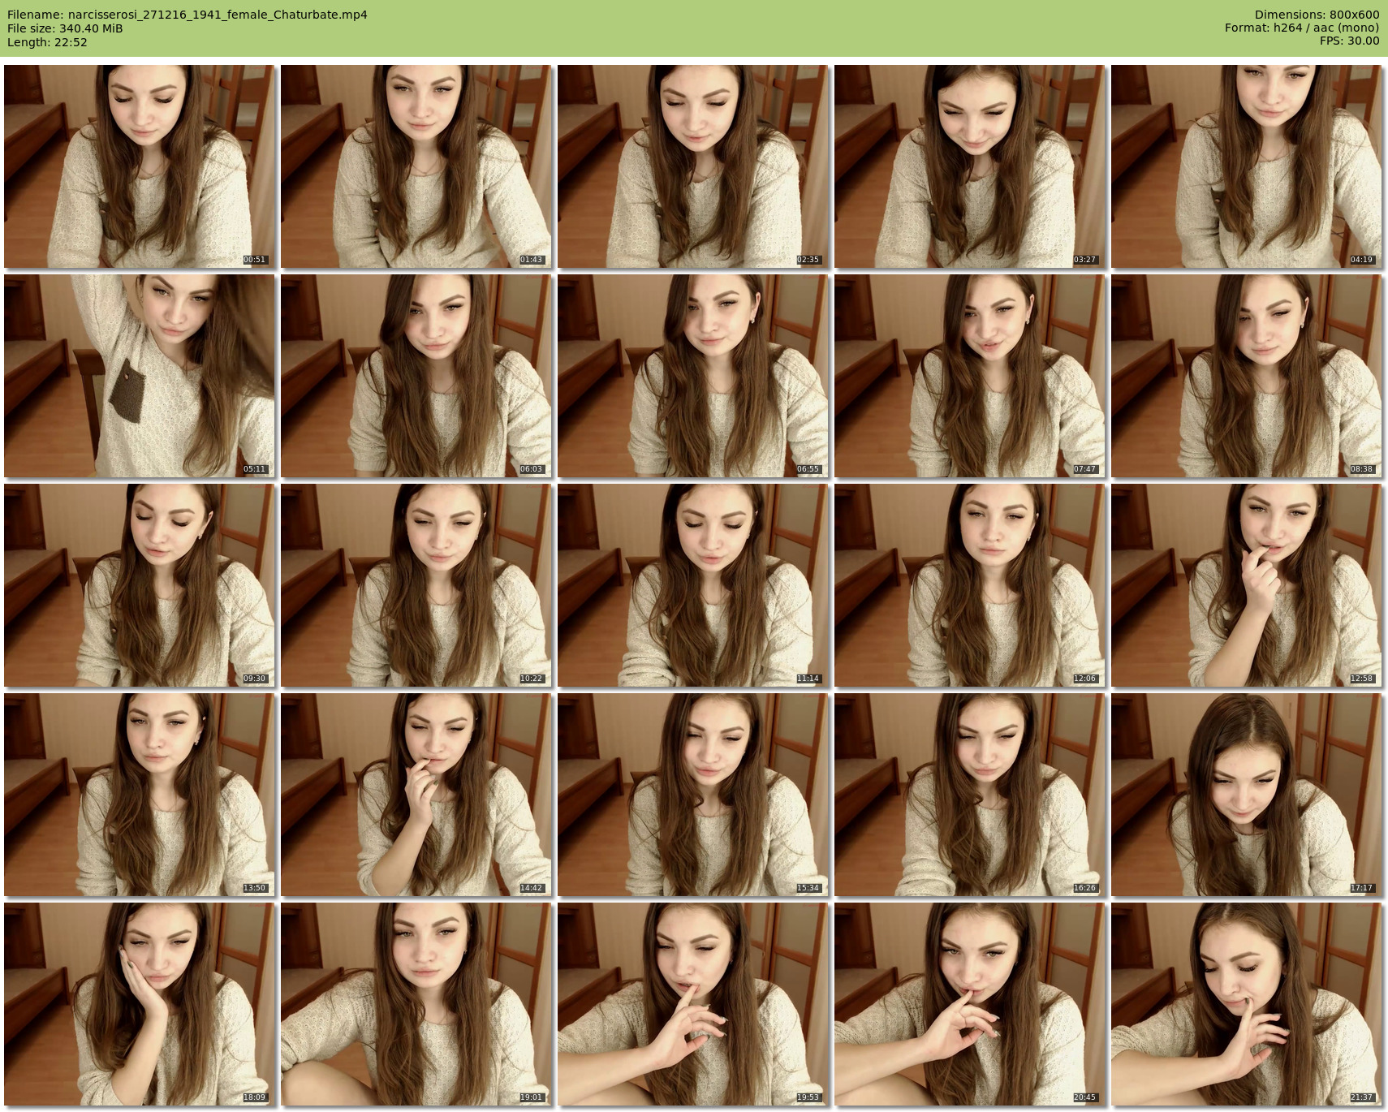
Task: Select the thumbnail stamped 02:35
Action: 693,166
